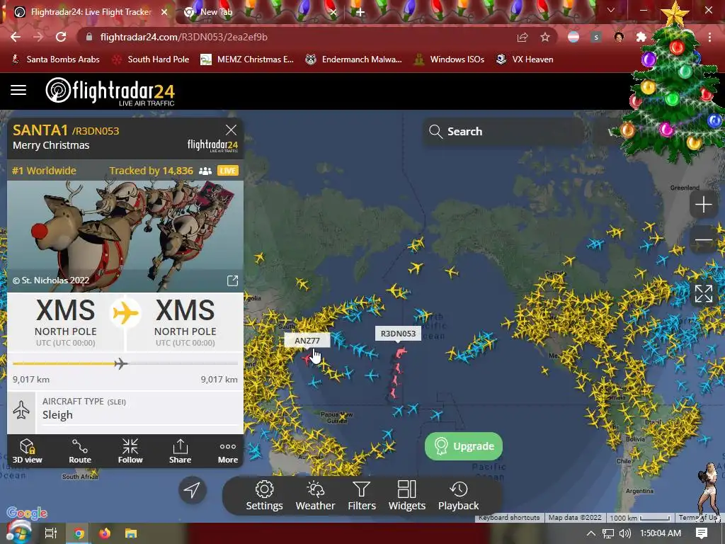Image resolution: width=725 pixels, height=544 pixels.
Task: Open More options in flight panel
Action: (228, 451)
